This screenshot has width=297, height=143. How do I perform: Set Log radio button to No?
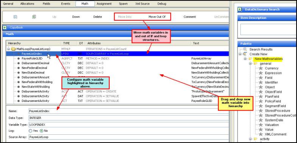click(x=42, y=131)
